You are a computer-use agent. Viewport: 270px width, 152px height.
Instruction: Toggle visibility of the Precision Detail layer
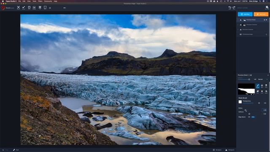point(267,20)
